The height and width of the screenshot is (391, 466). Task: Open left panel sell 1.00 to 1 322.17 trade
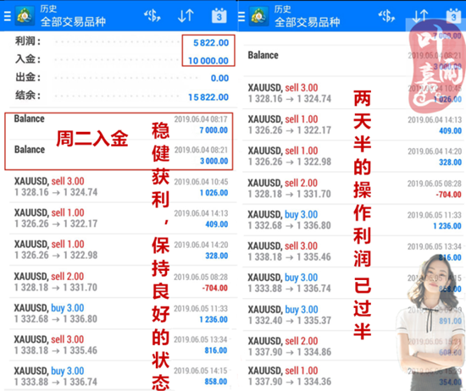pyautogui.click(x=121, y=218)
